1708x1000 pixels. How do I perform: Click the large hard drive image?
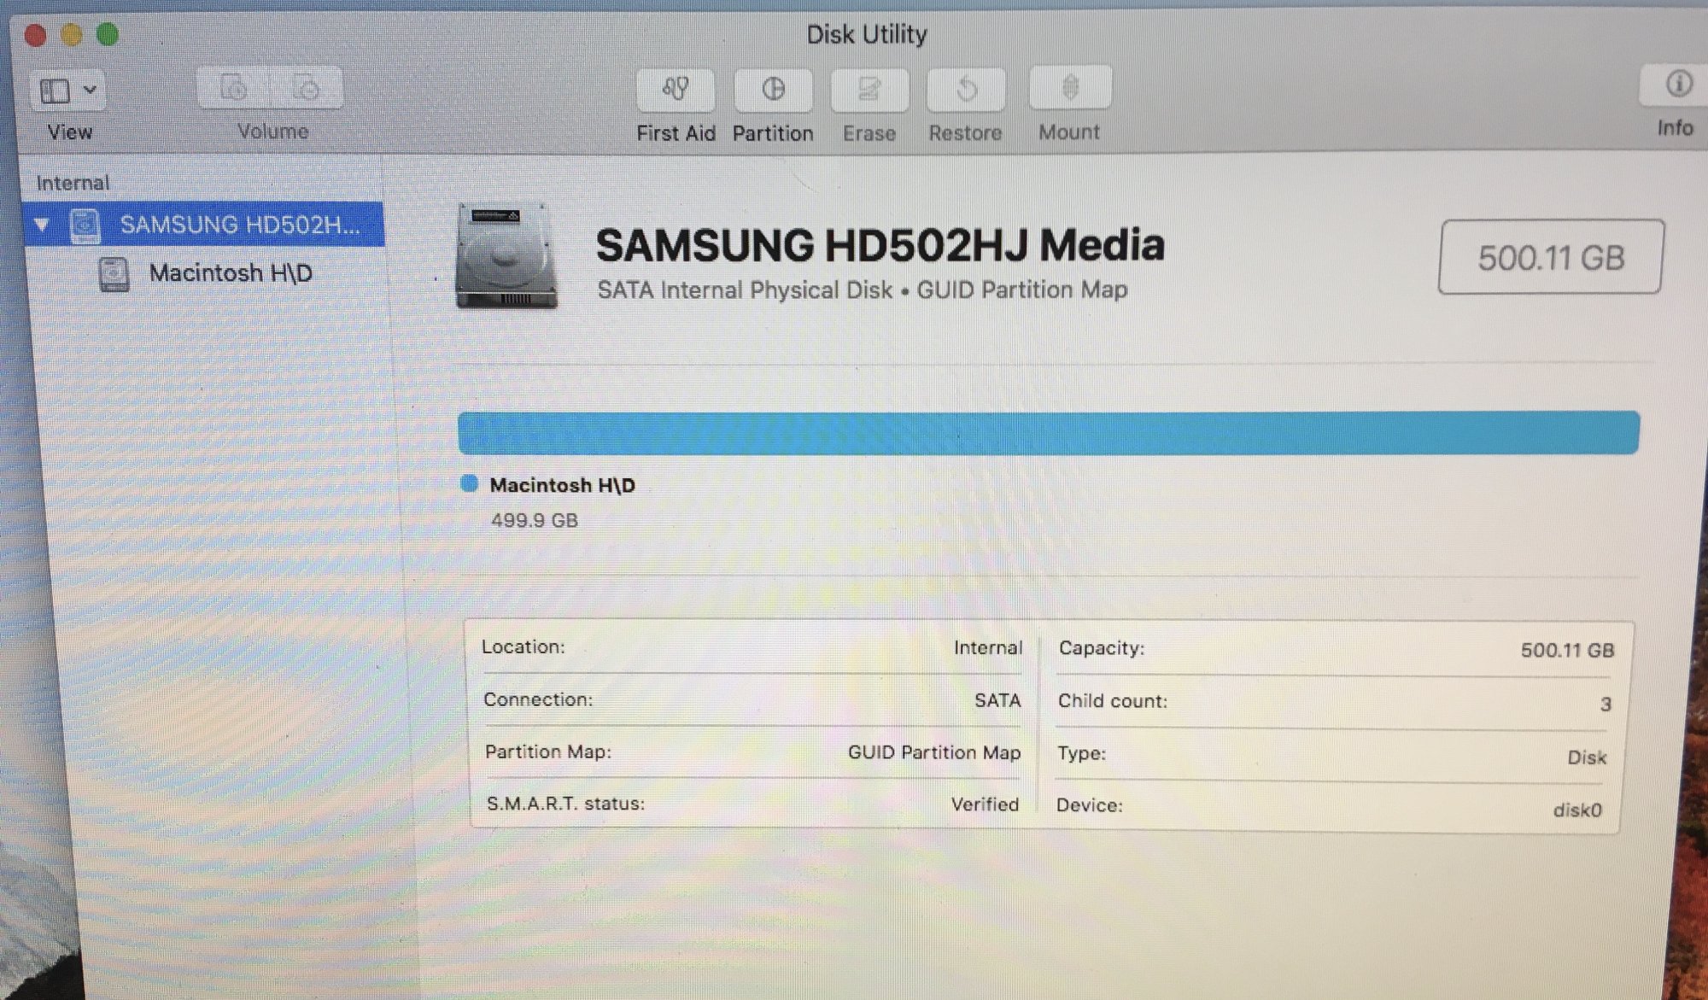click(x=506, y=255)
